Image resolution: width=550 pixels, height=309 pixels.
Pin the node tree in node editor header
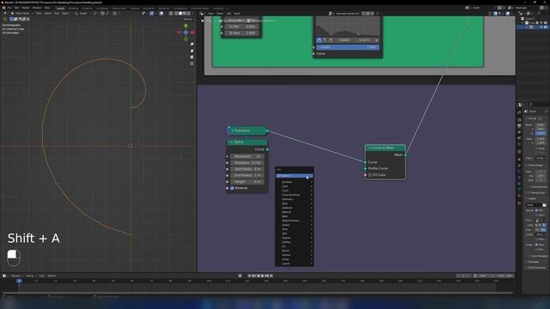378,14
